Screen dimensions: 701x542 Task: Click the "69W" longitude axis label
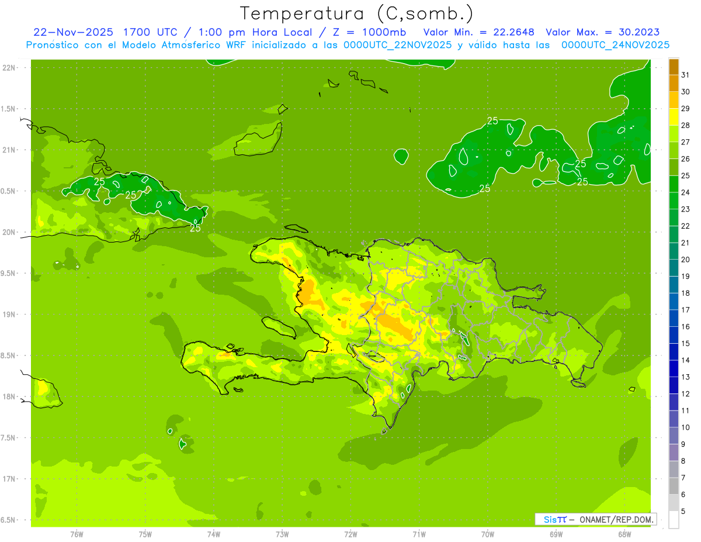click(556, 535)
